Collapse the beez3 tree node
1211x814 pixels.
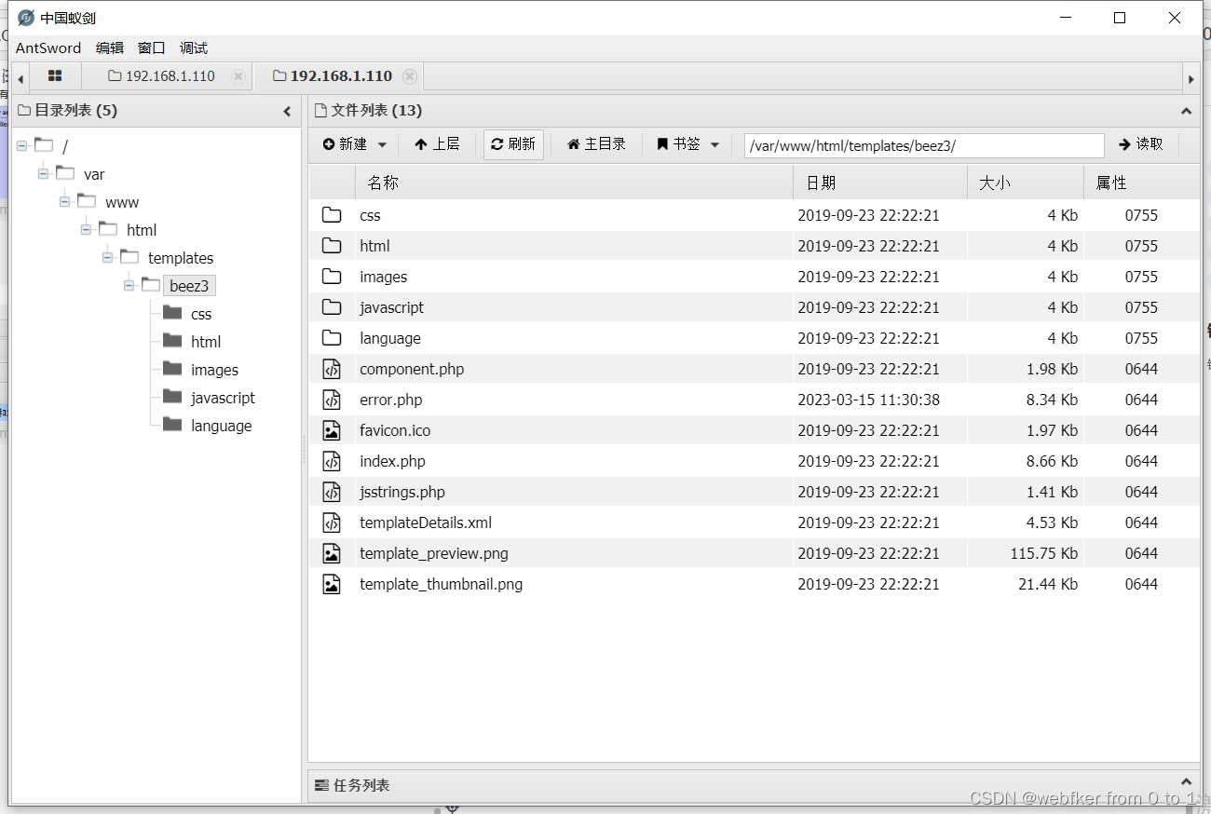(129, 285)
